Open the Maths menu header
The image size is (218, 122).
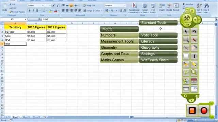click(x=119, y=29)
